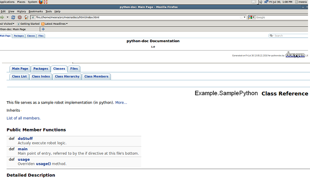The height and width of the screenshot is (186, 310).
Task: Open the Bookmarks menu
Action: [36, 11]
